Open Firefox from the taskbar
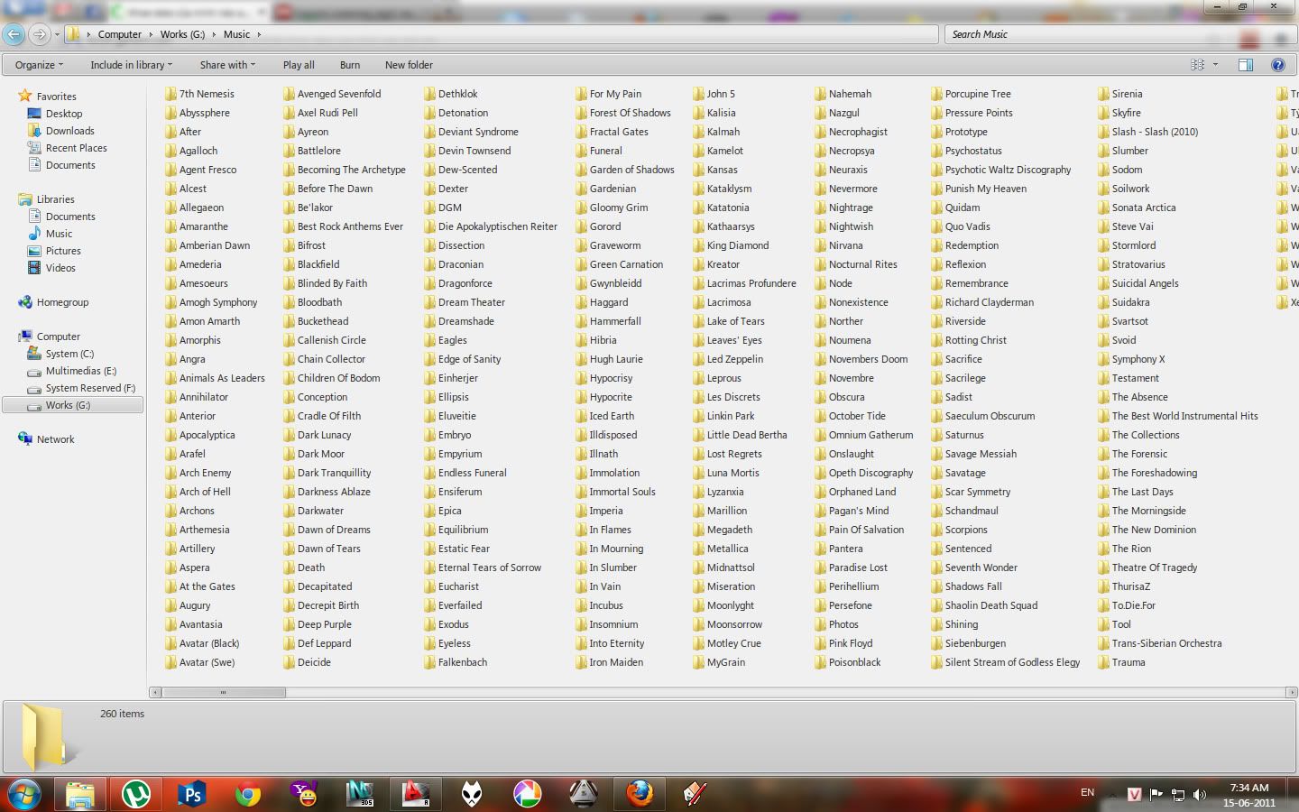Viewport: 1299px width, 812px height. click(640, 794)
